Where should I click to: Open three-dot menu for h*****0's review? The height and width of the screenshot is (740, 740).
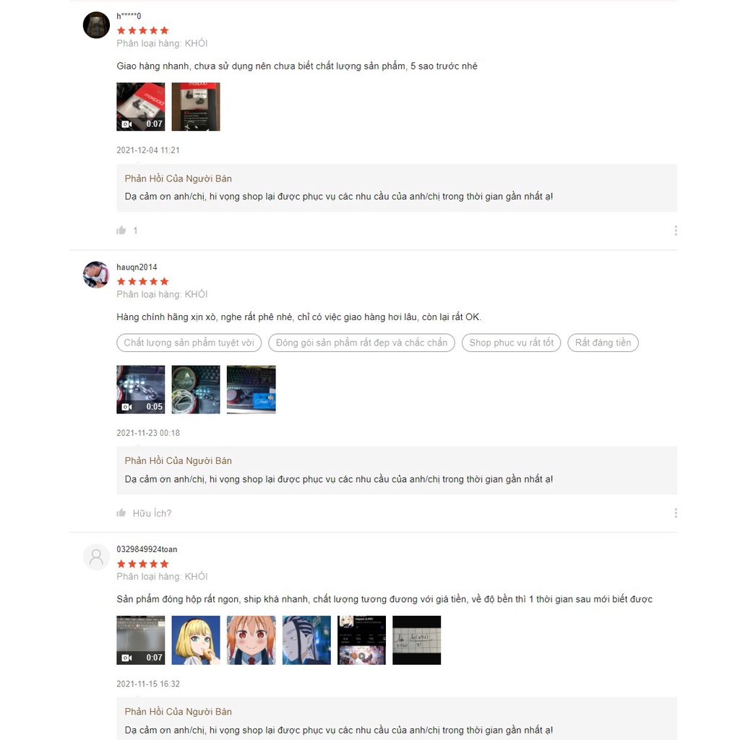[x=676, y=231]
